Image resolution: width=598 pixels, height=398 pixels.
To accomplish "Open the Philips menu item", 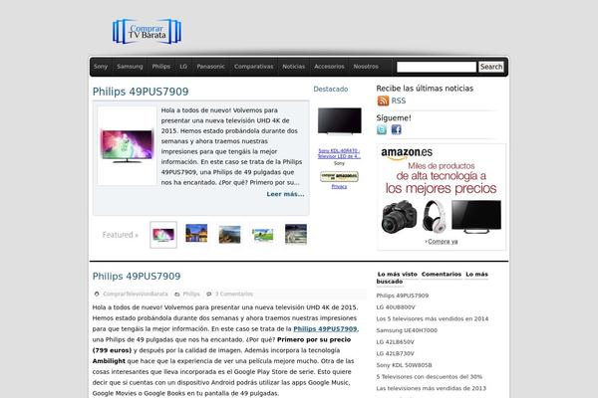I will (160, 67).
